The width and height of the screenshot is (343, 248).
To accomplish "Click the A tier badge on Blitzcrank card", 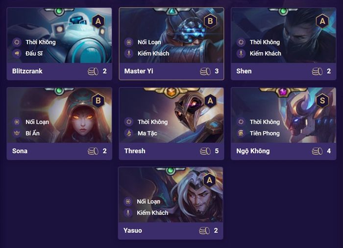I will point(98,21).
